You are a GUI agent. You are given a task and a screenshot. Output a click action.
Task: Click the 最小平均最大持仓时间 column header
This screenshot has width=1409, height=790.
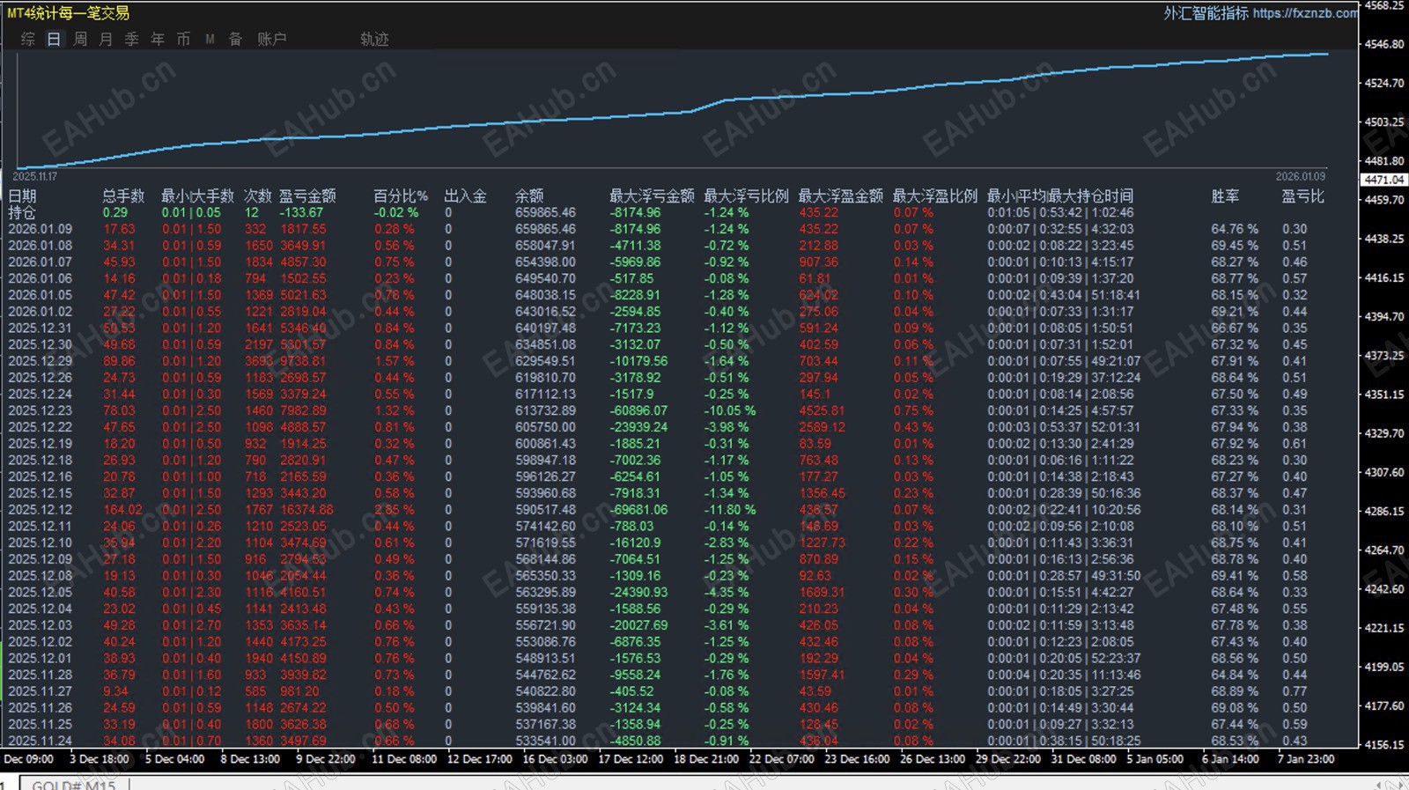click(1060, 196)
